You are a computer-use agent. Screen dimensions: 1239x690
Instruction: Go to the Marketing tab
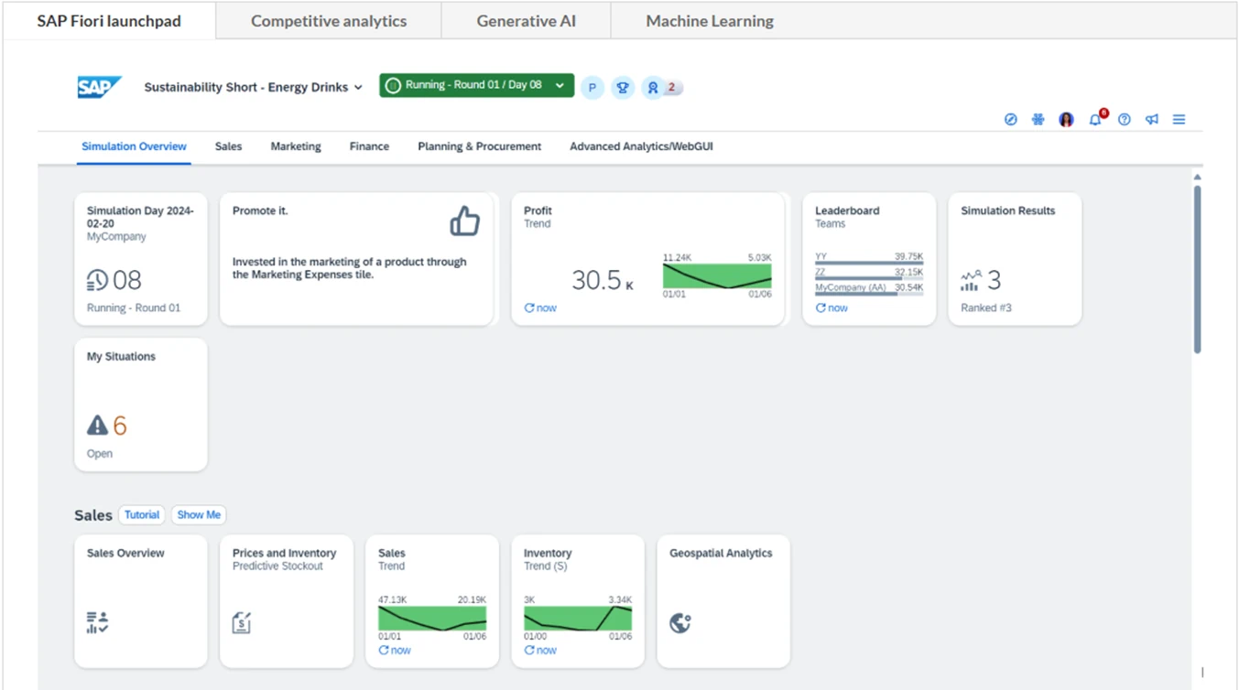pos(296,146)
